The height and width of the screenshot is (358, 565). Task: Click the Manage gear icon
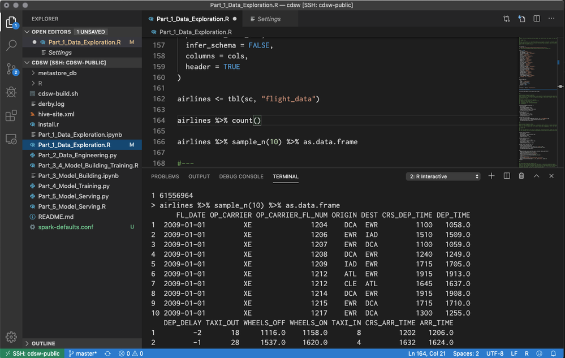click(x=11, y=337)
